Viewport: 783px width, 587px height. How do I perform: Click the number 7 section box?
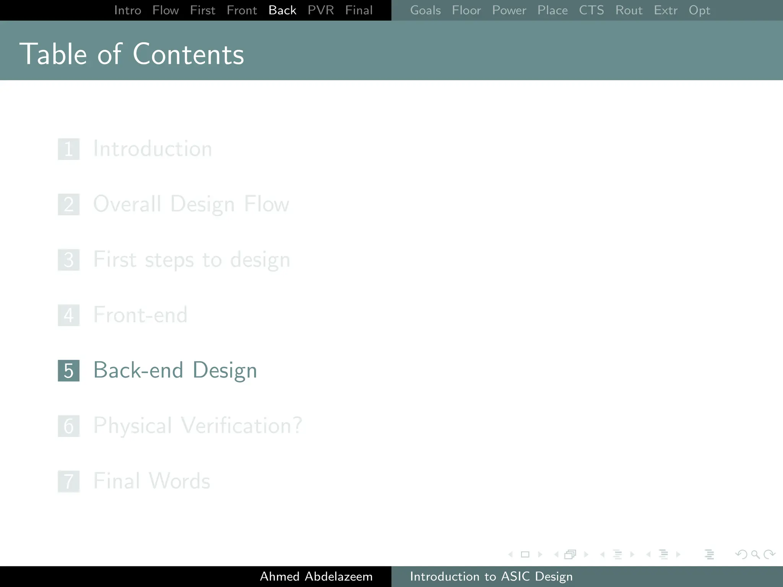pos(69,482)
